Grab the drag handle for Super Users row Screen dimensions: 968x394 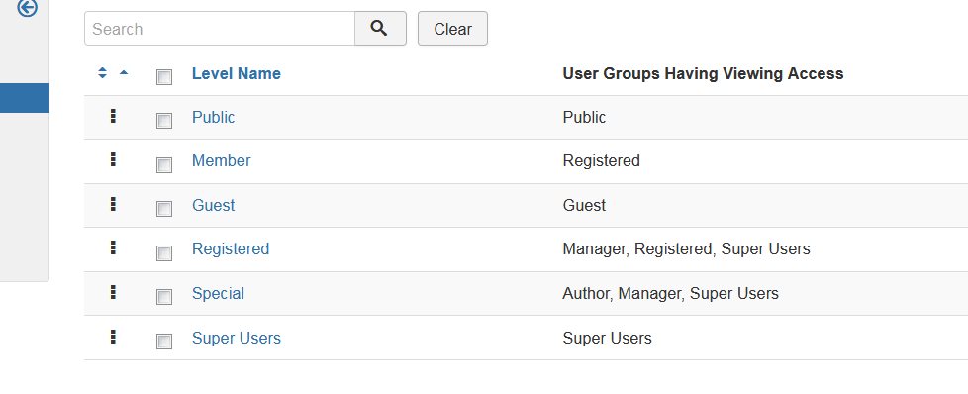click(x=113, y=337)
